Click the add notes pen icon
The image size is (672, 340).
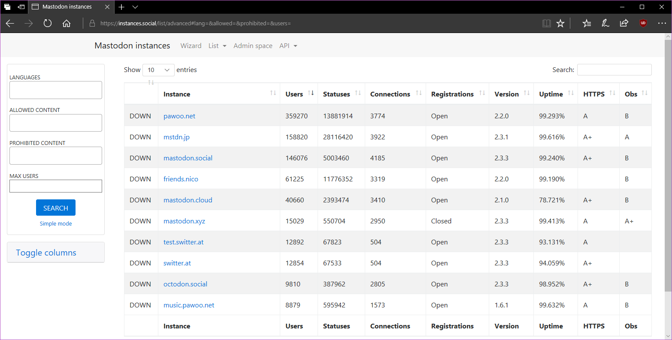pyautogui.click(x=605, y=24)
